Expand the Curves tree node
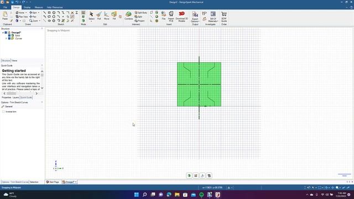Viewport: 354px width, 199px height. point(6,38)
